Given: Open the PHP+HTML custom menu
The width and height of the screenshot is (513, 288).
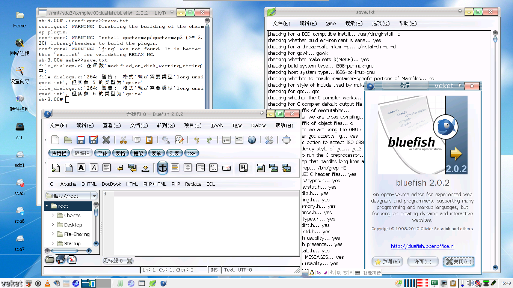Looking at the screenshot, I should 155,184.
